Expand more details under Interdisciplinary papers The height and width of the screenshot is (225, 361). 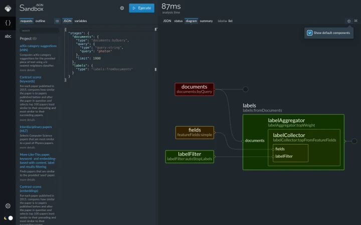(x=28, y=147)
